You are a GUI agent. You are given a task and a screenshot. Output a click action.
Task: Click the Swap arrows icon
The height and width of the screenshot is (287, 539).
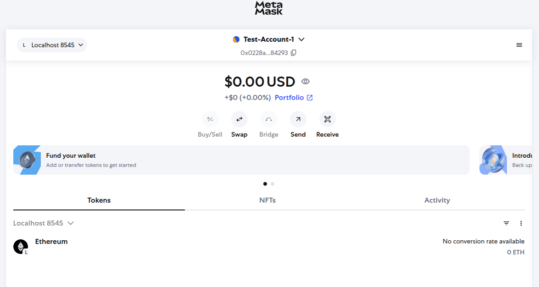tap(239, 119)
